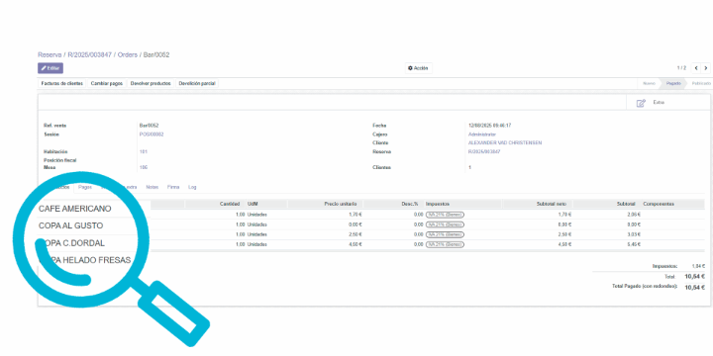Image resolution: width=713 pixels, height=356 pixels.
Task: Click the Ref. venta value Bar/0052
Action: pyautogui.click(x=149, y=126)
